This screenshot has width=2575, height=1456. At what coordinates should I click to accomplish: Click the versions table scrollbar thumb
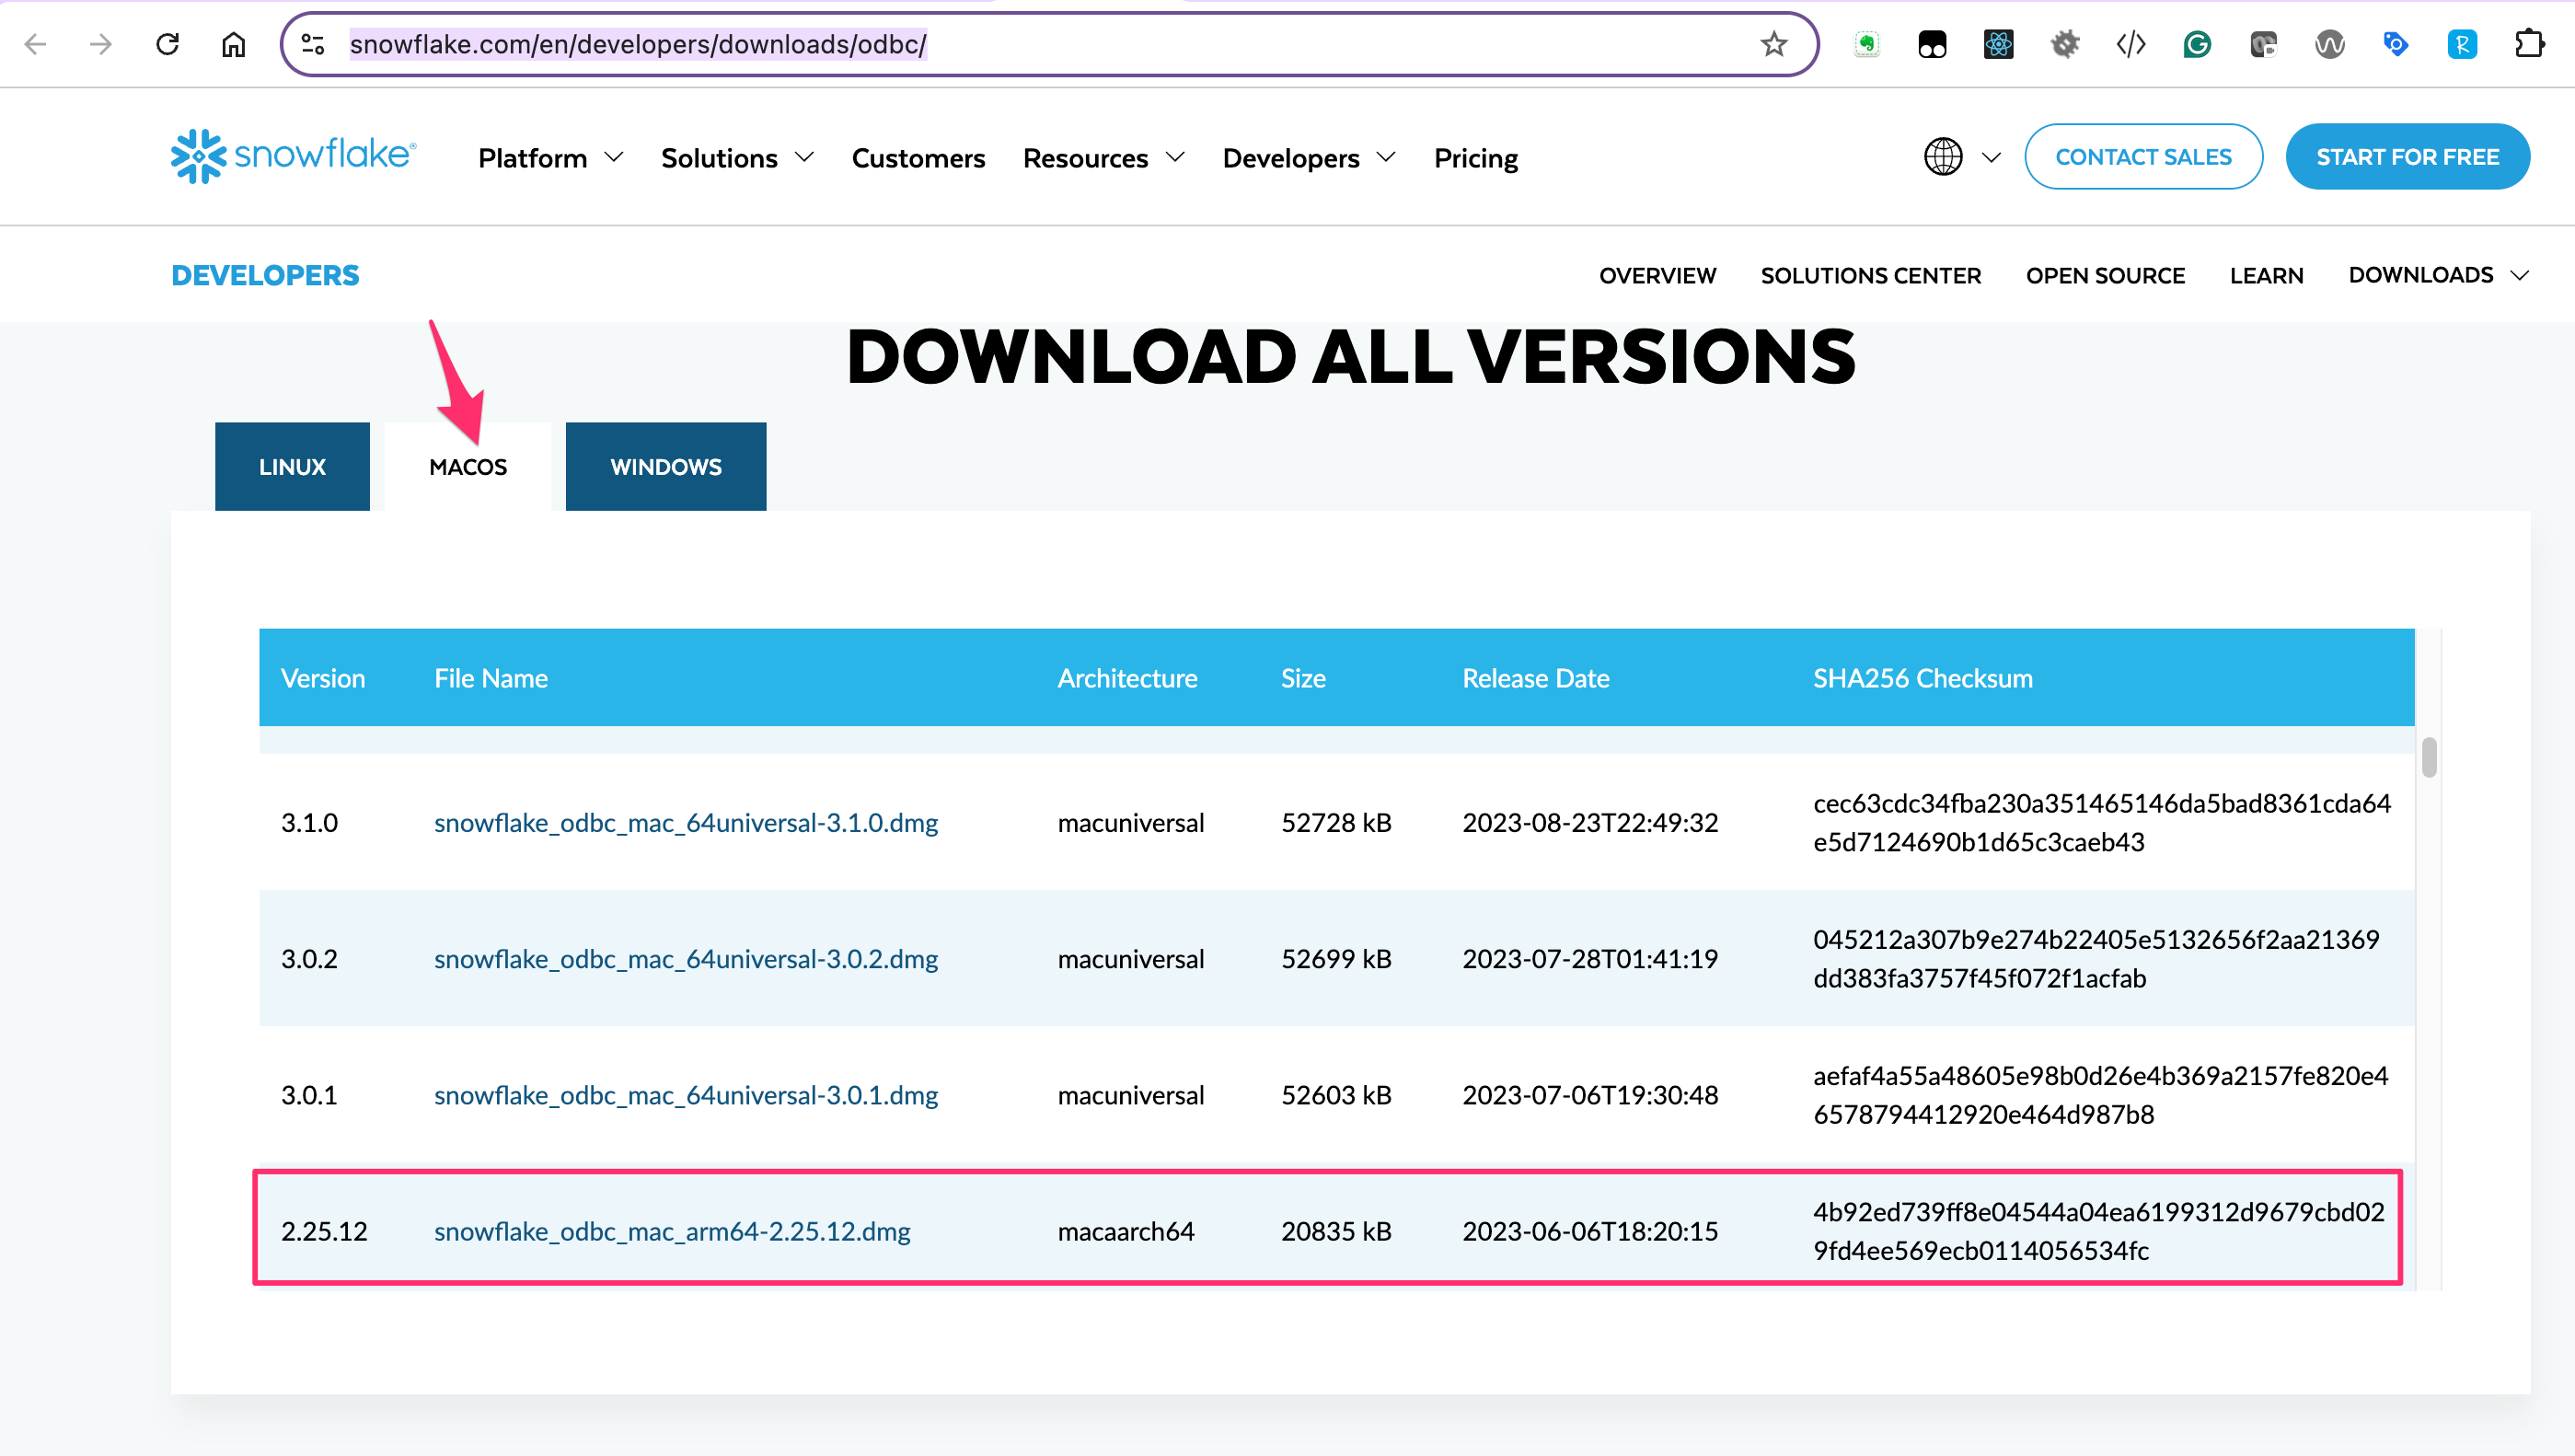click(x=2429, y=757)
